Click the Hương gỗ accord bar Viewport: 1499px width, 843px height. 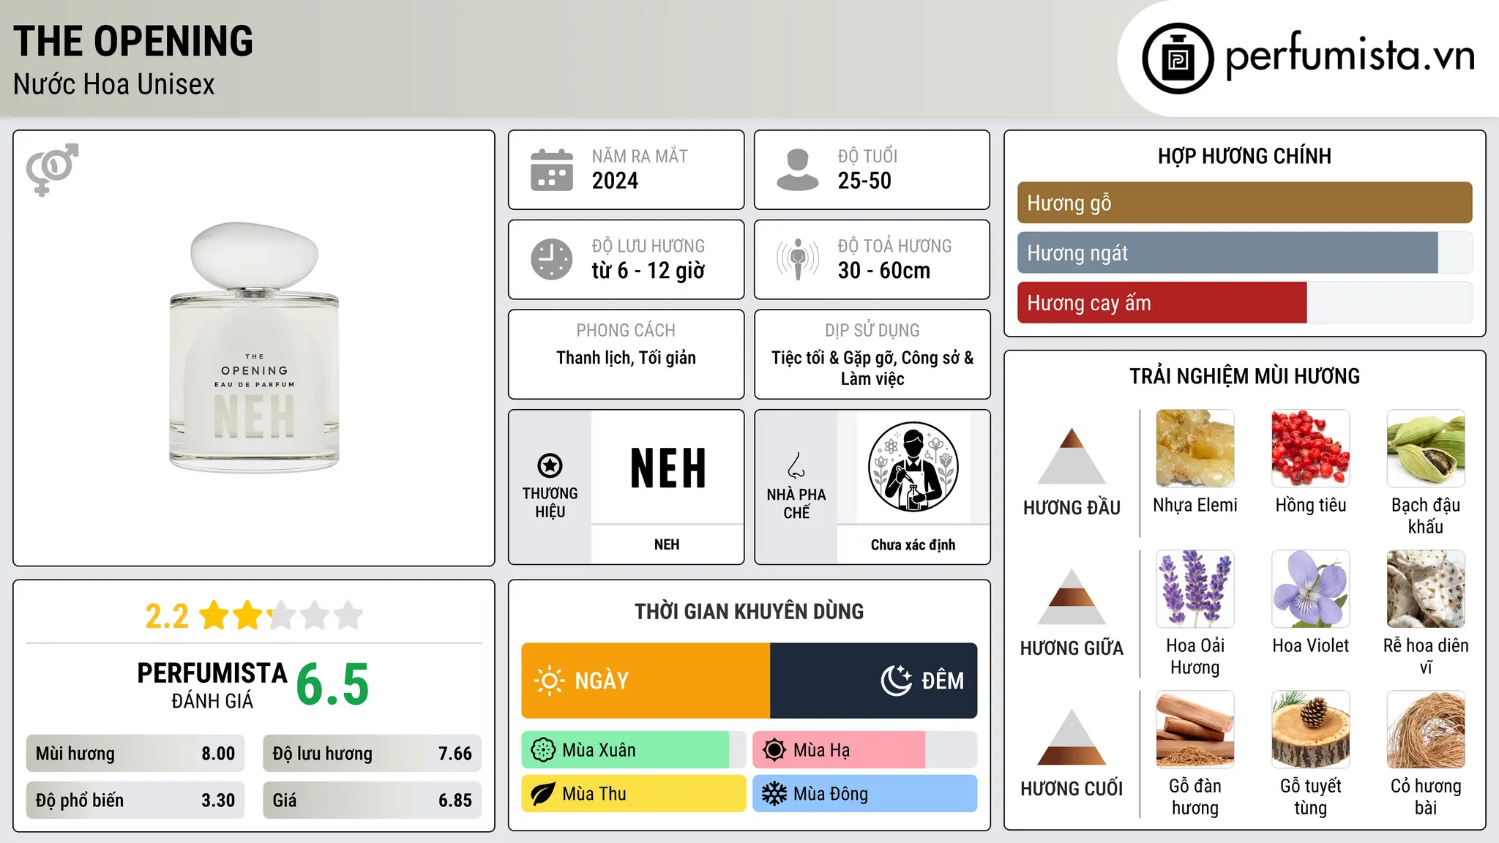(1244, 203)
